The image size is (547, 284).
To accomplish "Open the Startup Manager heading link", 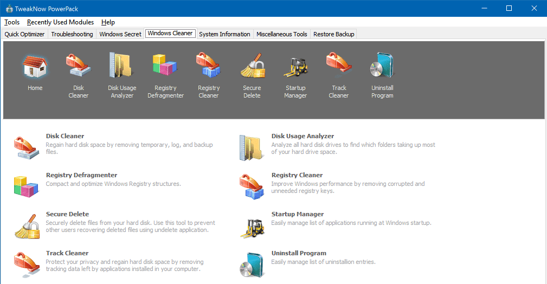I will click(x=298, y=214).
